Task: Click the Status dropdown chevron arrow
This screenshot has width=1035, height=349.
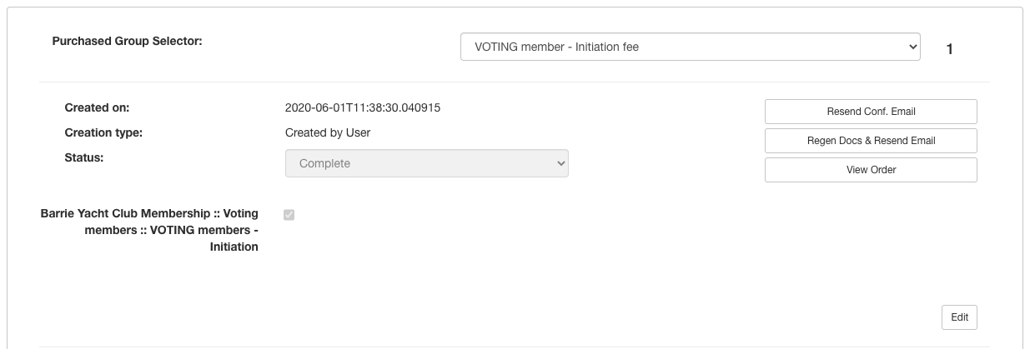Action: (560, 163)
